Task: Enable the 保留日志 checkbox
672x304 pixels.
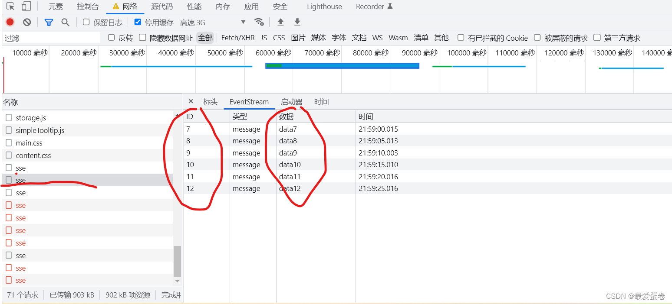Action: (x=86, y=22)
